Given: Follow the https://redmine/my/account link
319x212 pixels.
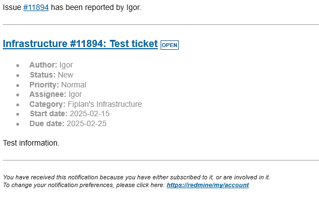Looking at the screenshot, I should click(x=208, y=185).
